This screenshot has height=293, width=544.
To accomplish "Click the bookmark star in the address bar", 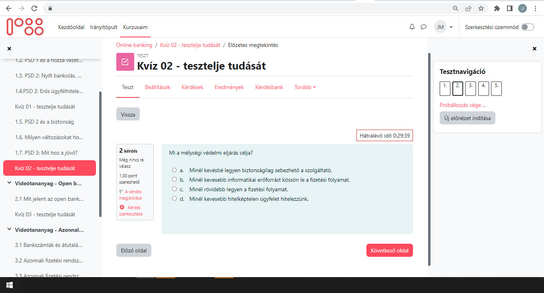I will point(481,8).
